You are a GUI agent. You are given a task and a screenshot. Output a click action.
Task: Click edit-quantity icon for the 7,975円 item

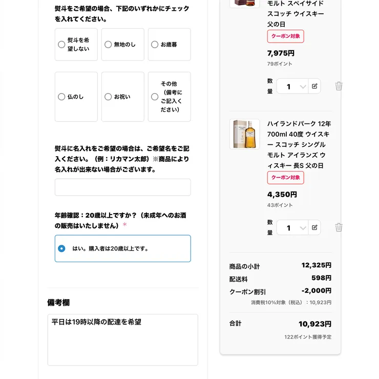[x=314, y=86]
